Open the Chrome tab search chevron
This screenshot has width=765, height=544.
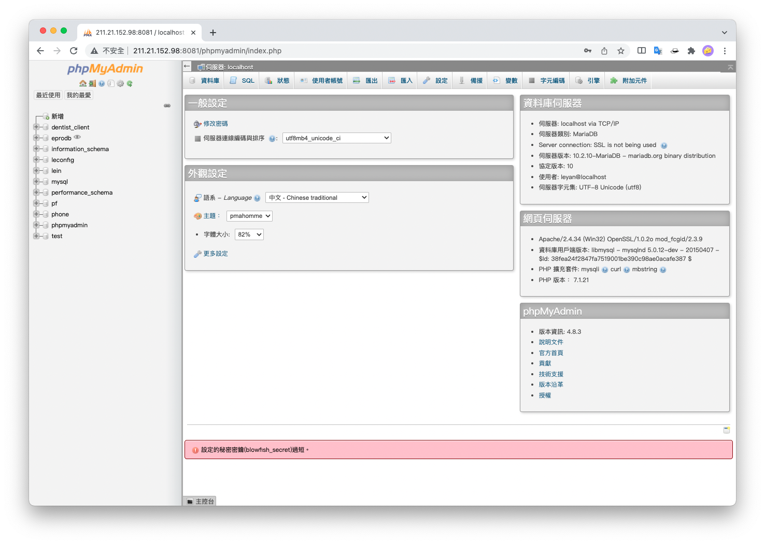pos(725,33)
